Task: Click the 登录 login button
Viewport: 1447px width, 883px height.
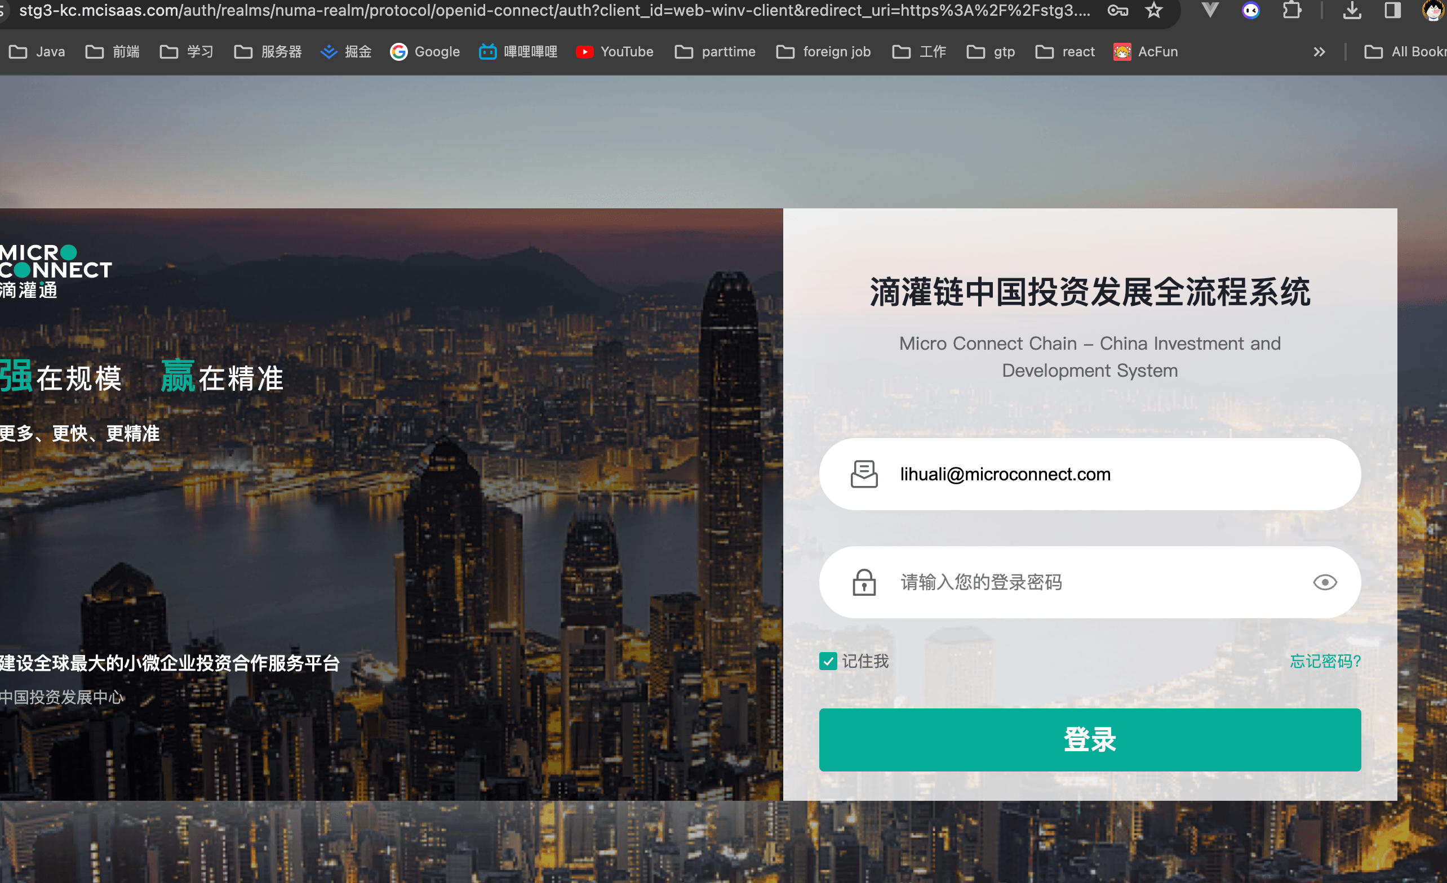Action: [1089, 737]
